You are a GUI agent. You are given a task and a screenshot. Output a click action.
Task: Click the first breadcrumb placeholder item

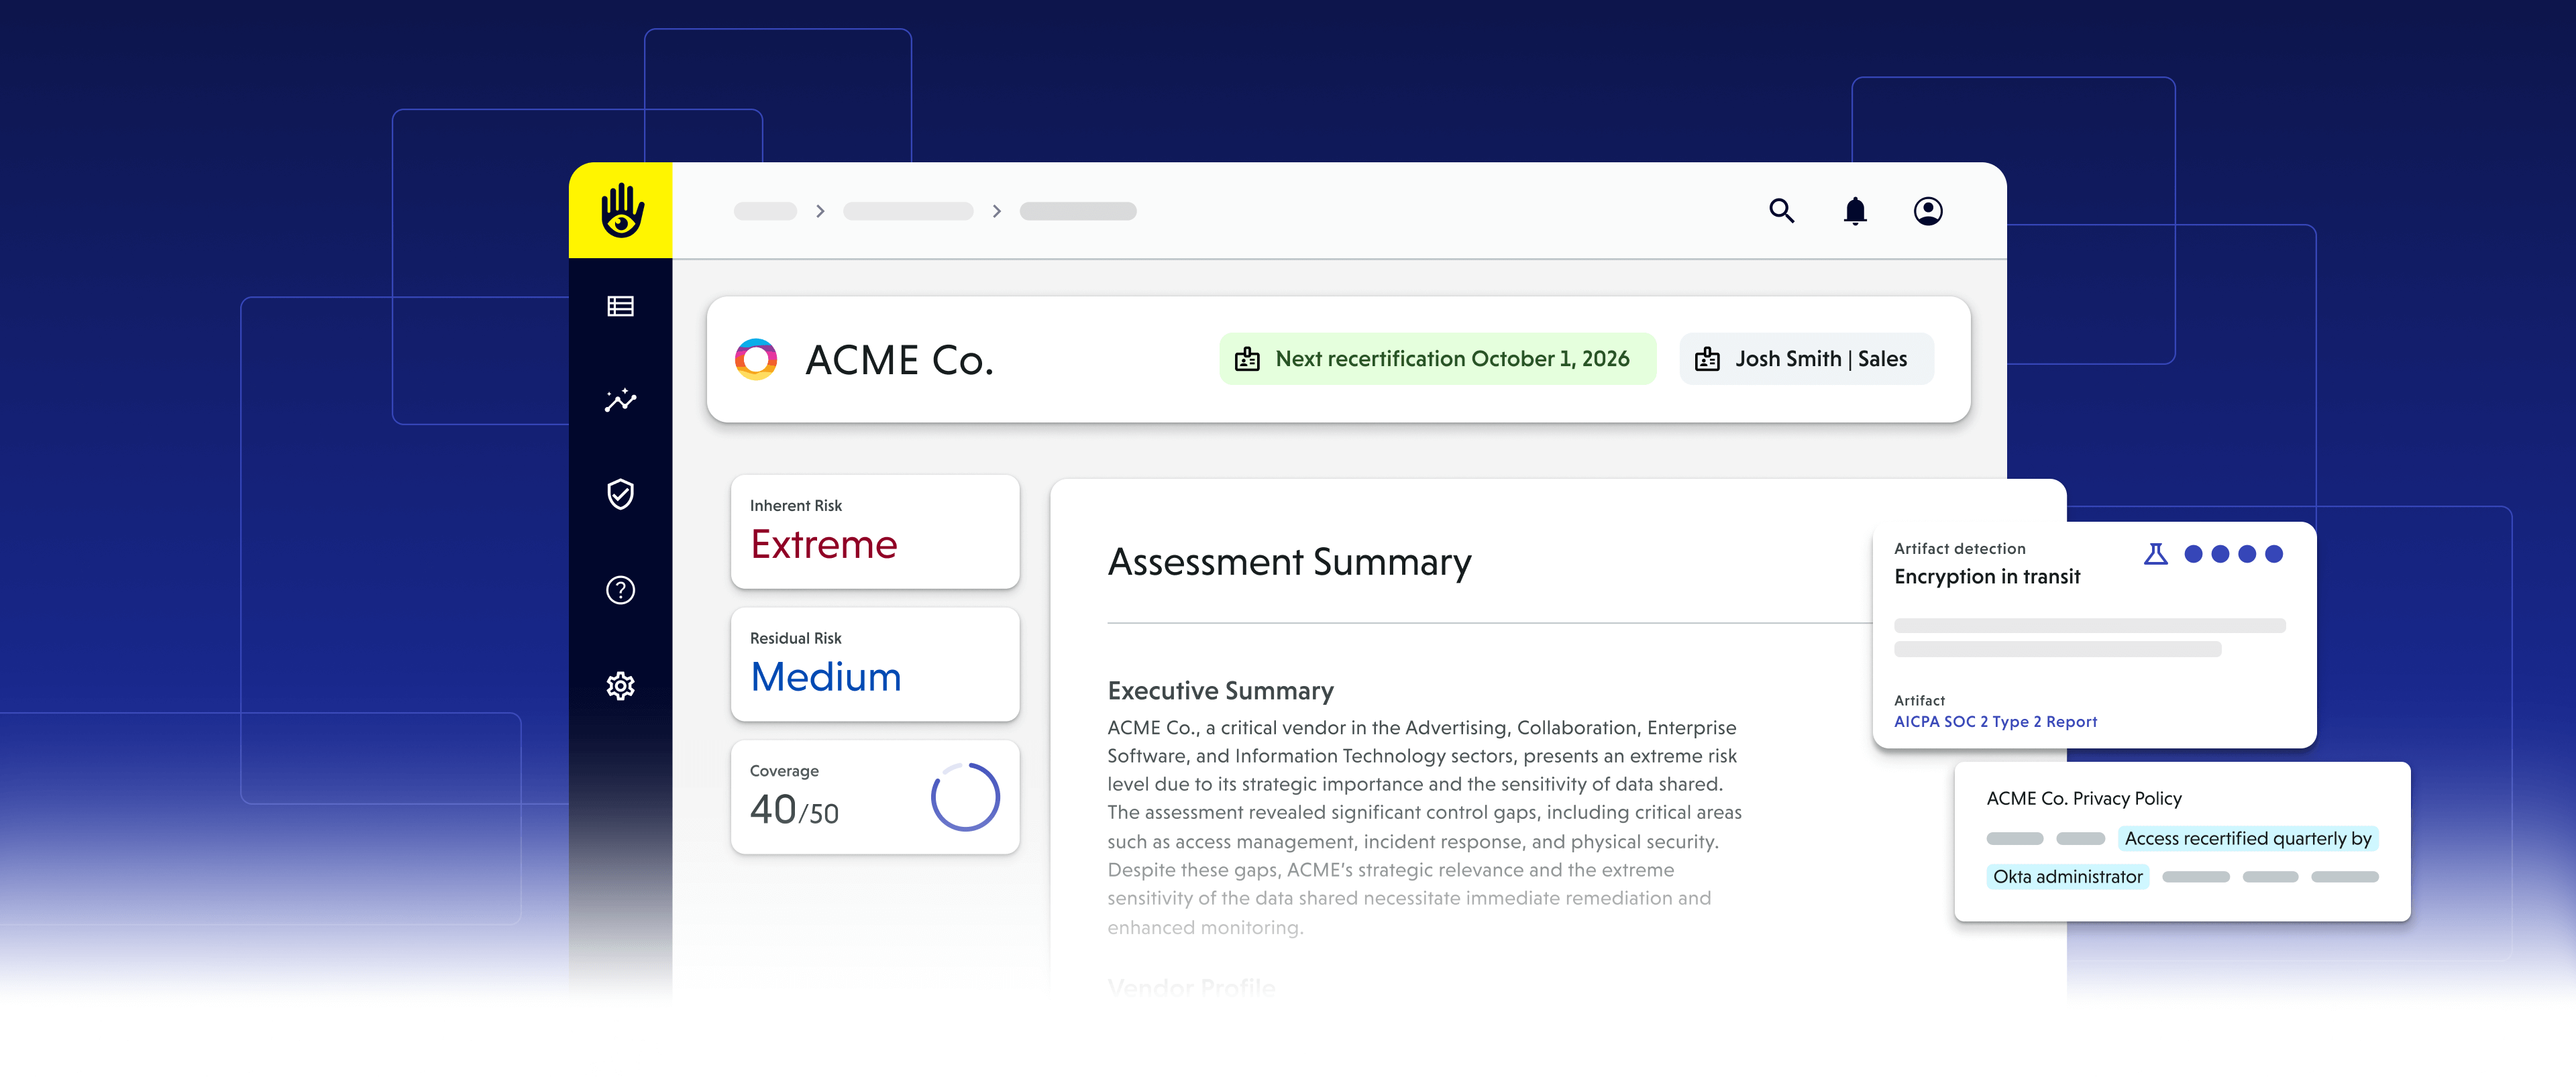tap(765, 211)
